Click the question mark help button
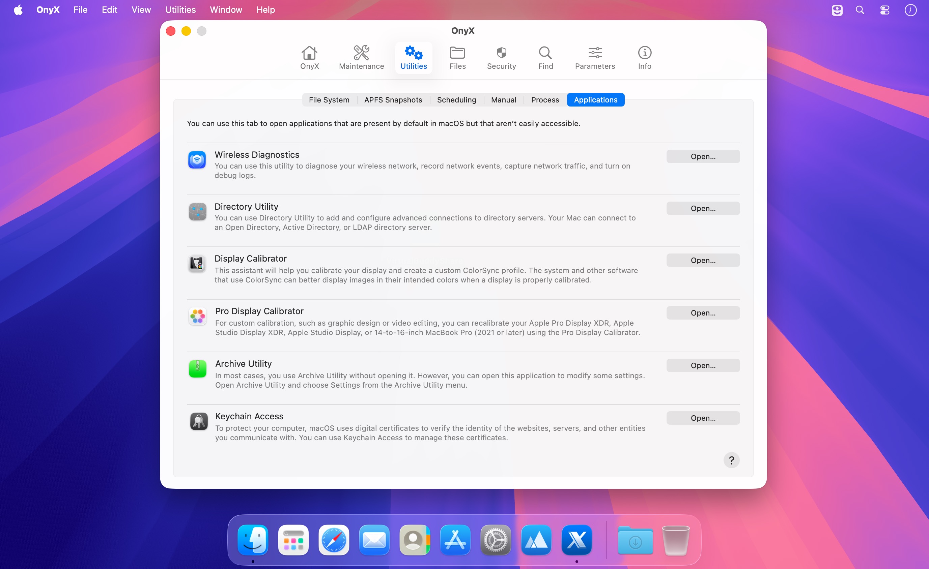 (x=731, y=460)
